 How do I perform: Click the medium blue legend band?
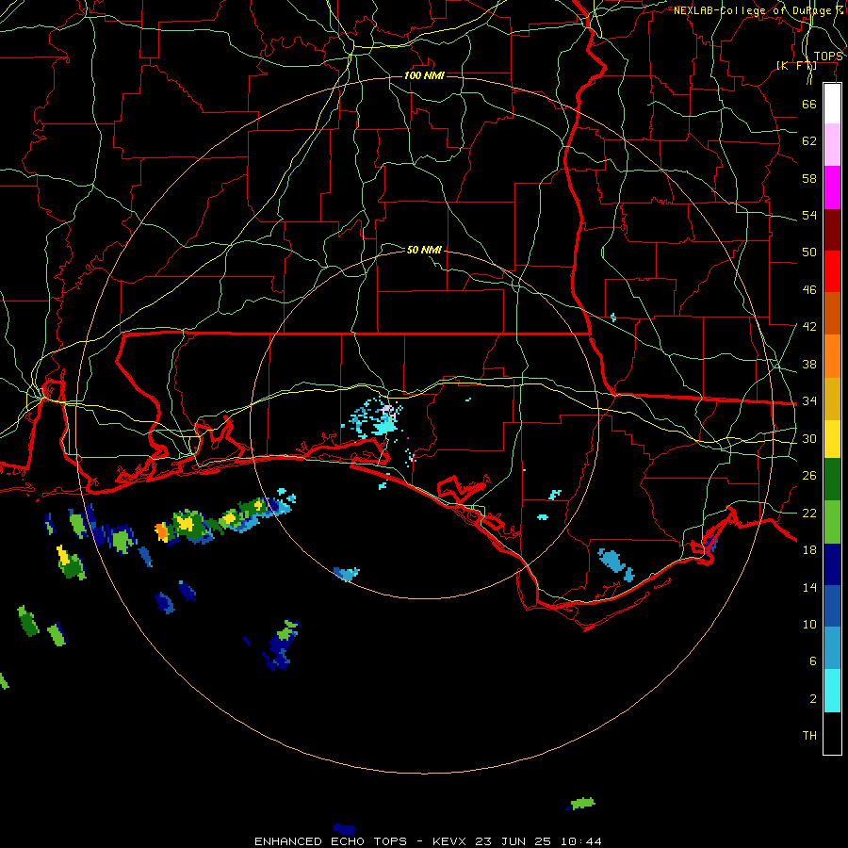click(832, 606)
